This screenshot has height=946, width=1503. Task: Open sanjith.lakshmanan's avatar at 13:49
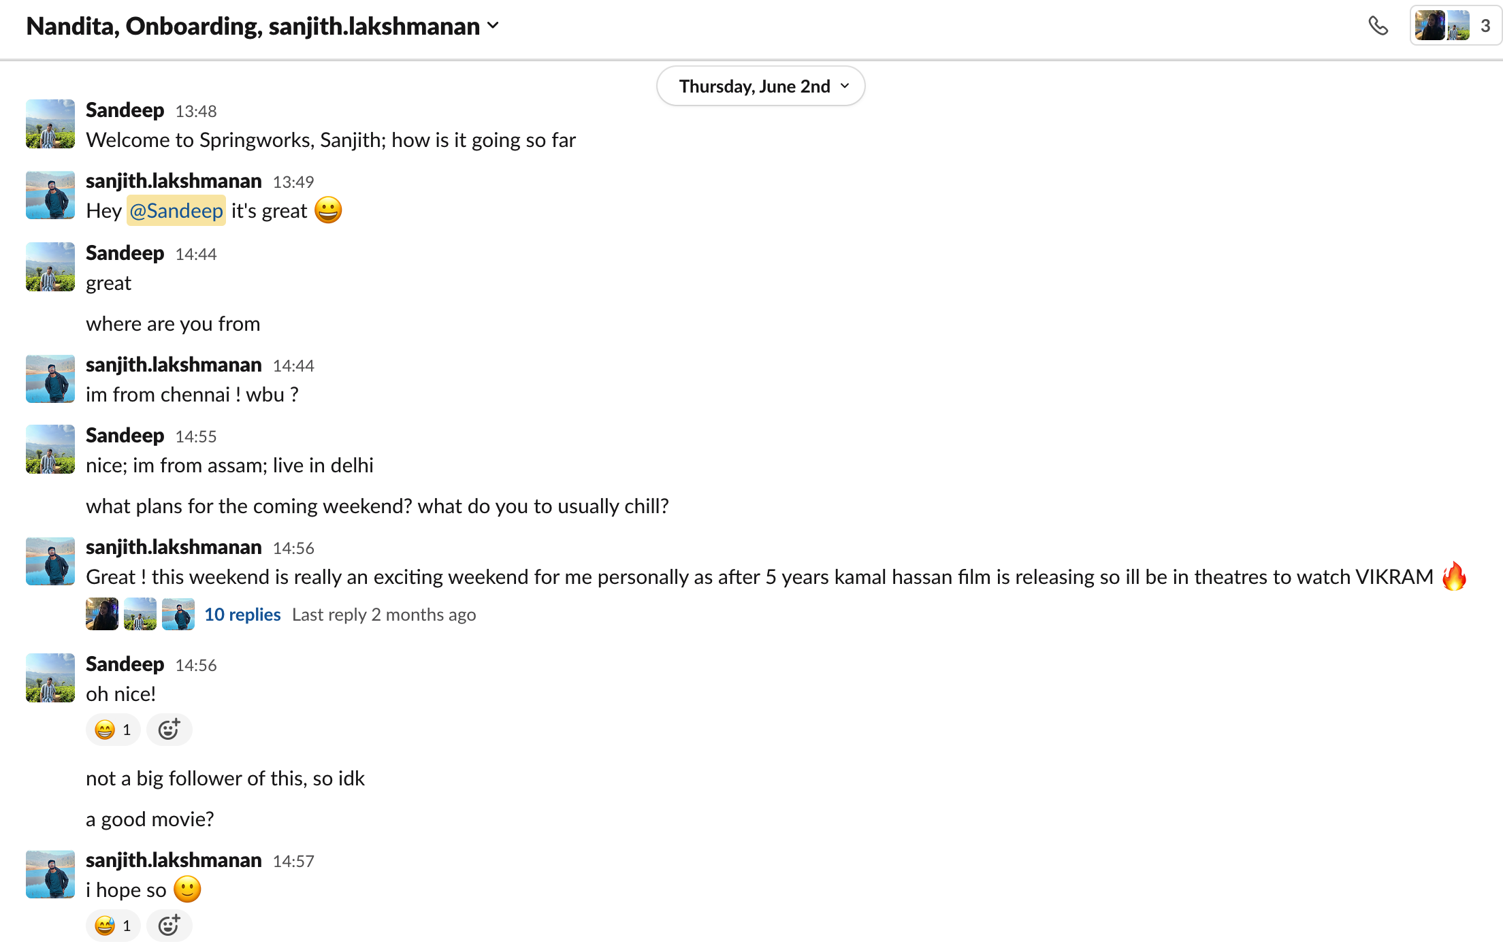pyautogui.click(x=50, y=195)
